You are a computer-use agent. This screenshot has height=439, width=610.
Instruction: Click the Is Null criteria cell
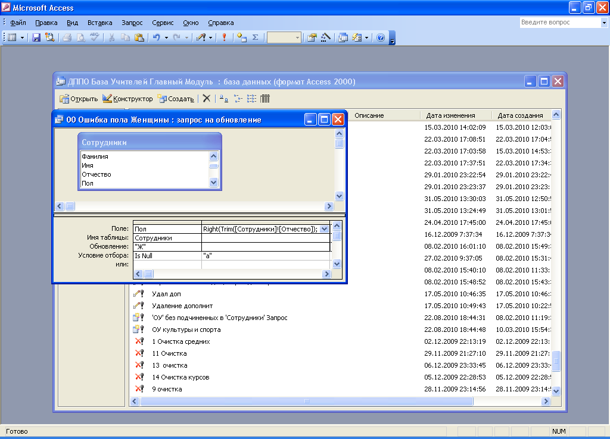(x=167, y=256)
